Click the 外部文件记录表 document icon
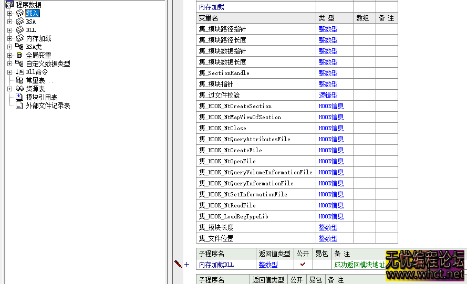This screenshot has width=467, height=284. [x=19, y=106]
